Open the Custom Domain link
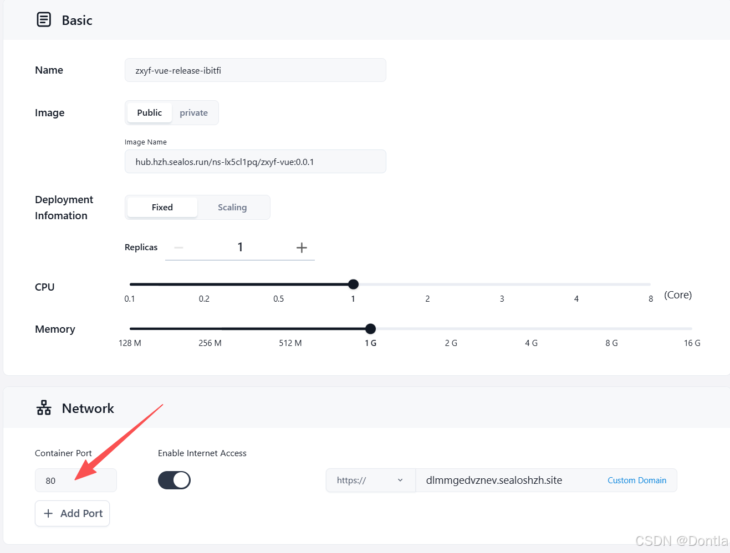This screenshot has width=730, height=553. (637, 480)
